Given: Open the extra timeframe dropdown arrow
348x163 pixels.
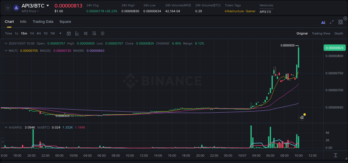Looking at the screenshot, I should 60,33.
